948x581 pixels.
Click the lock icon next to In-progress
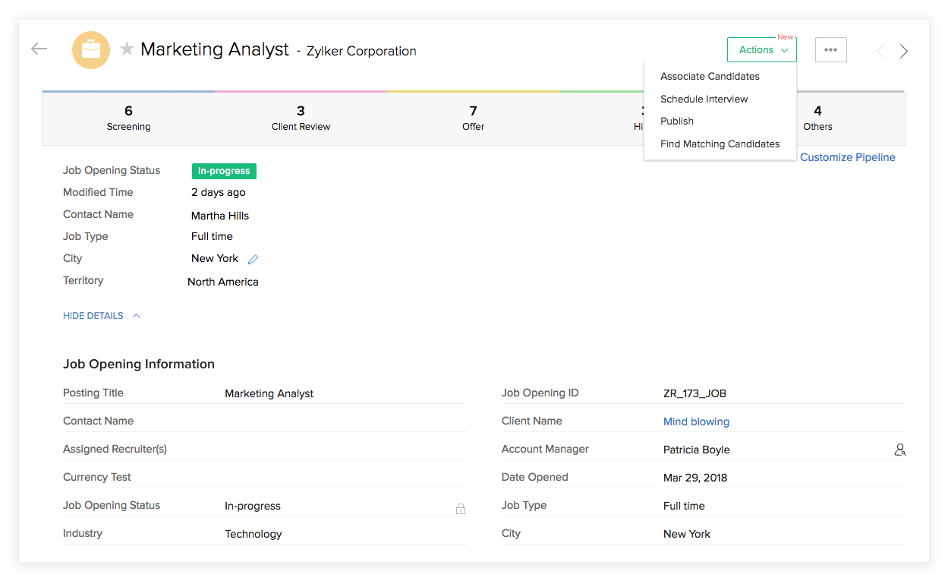pos(460,509)
